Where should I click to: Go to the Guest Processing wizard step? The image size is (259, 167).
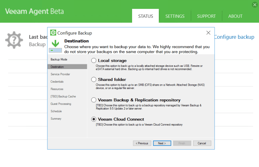61,104
